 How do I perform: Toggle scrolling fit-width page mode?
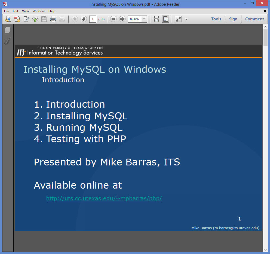click(x=156, y=19)
